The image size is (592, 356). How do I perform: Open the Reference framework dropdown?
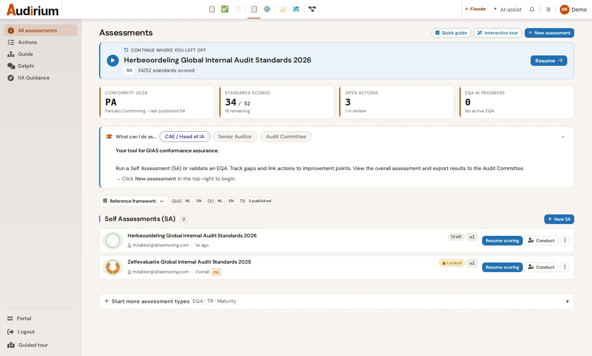134,201
